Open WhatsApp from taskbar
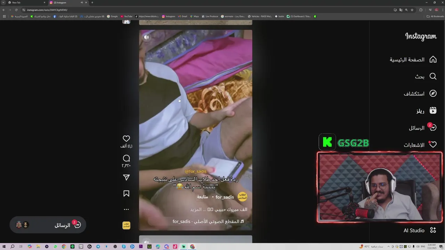Screen dimensions: 445x250 (x=55, y=247)
